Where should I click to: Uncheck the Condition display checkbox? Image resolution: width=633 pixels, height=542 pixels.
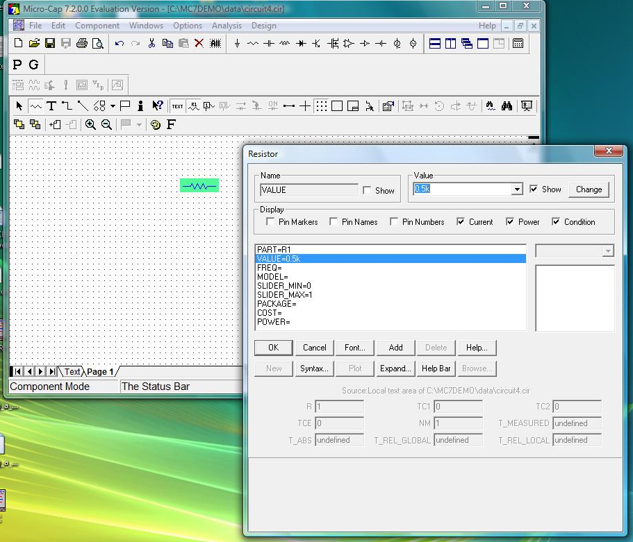[556, 222]
